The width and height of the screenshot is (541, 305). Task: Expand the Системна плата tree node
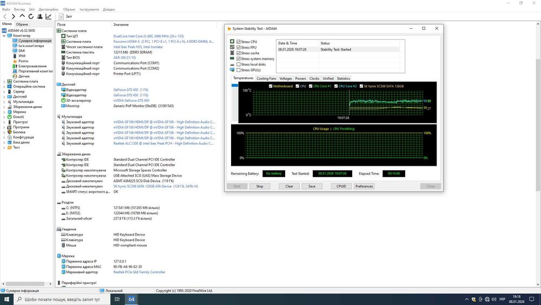pyautogui.click(x=4, y=81)
